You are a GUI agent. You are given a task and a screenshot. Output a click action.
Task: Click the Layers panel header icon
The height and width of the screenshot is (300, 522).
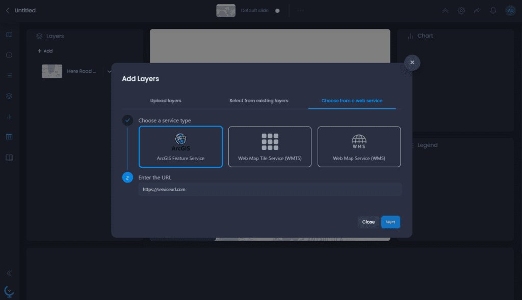click(x=39, y=36)
